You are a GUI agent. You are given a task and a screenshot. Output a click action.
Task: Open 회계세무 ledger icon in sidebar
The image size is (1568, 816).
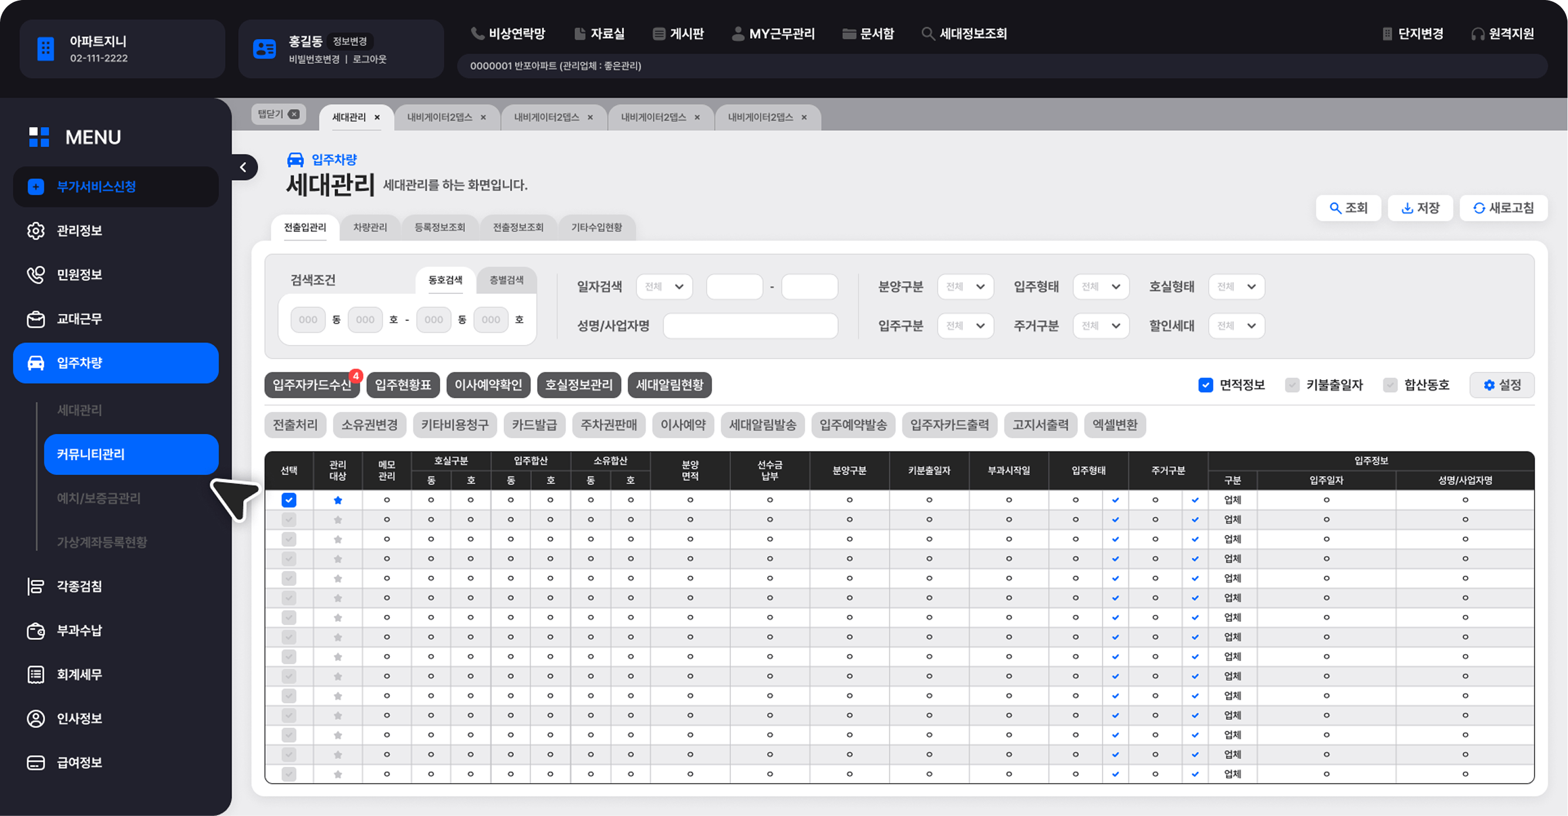(x=36, y=675)
